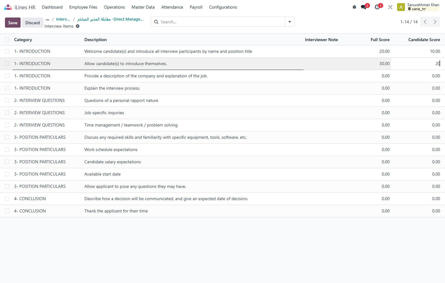
Task: Open the Attendance menu
Action: tap(172, 7)
